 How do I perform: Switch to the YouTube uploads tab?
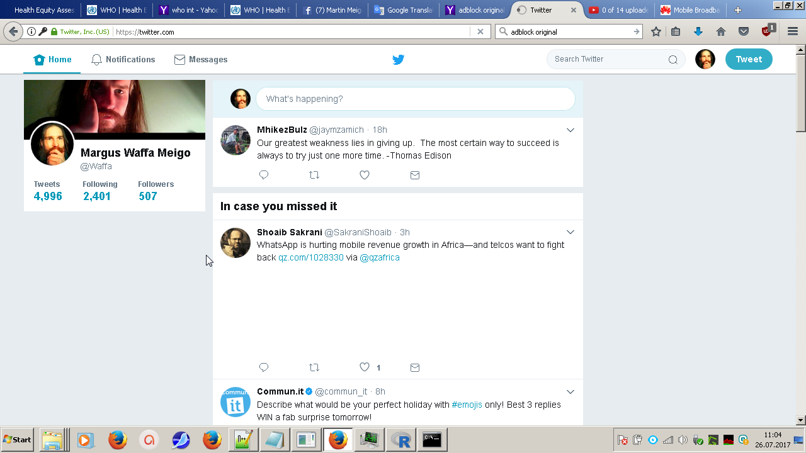[x=619, y=10]
